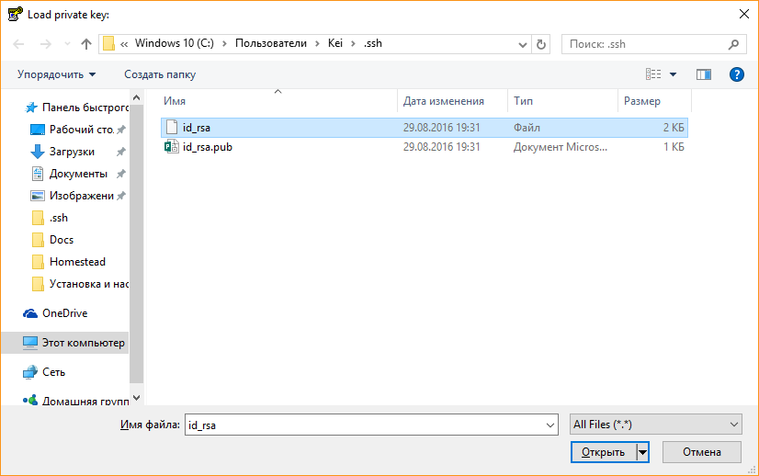
Task: Open the Упорядочить menu
Action: click(56, 74)
